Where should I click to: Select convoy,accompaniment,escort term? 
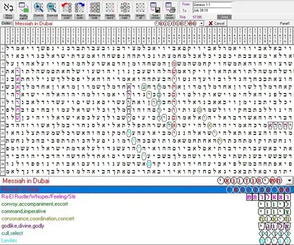[x=34, y=204]
